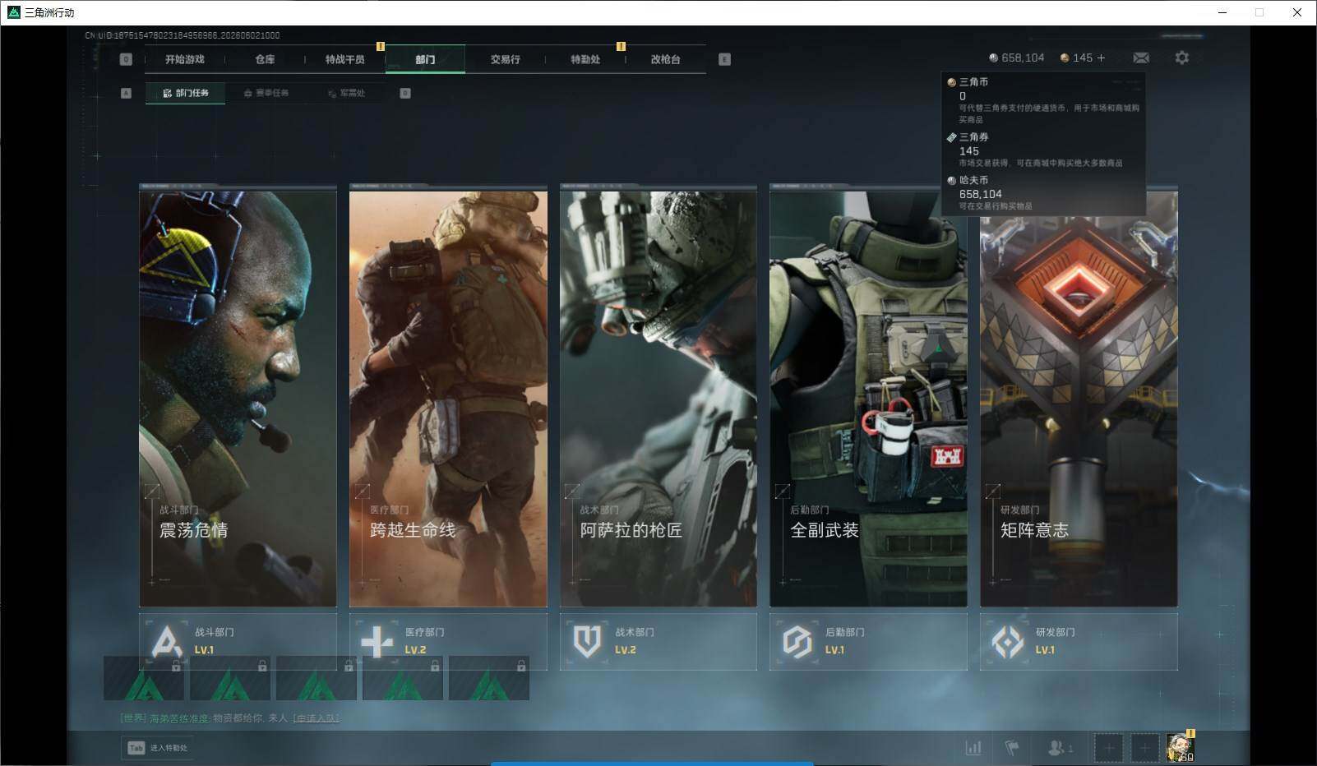
Task: Select the 战术部门 shield icon
Action: pyautogui.click(x=587, y=641)
